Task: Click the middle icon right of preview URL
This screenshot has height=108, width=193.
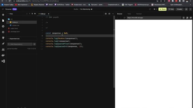Action: point(187,18)
